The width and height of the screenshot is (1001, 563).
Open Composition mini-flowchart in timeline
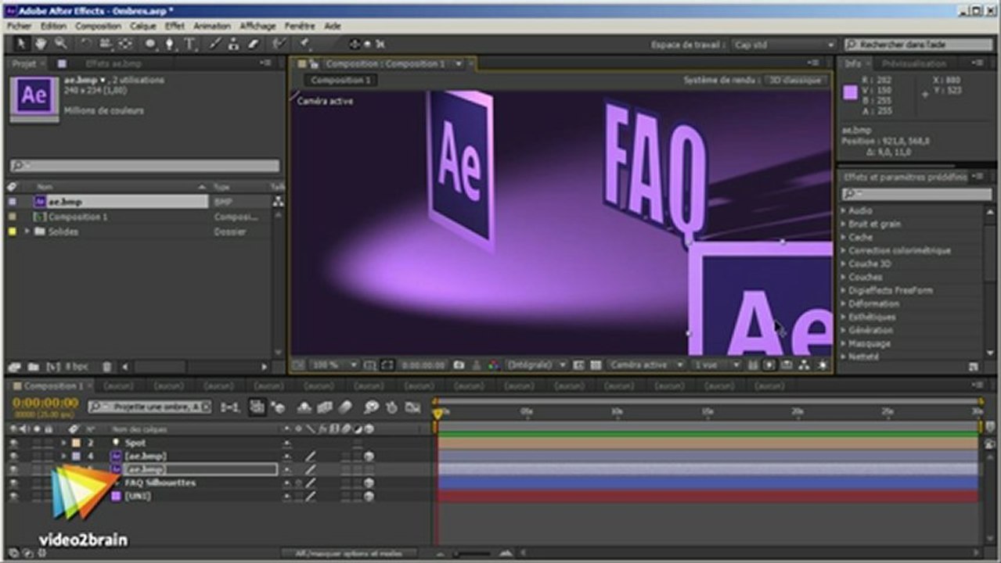[x=230, y=407]
